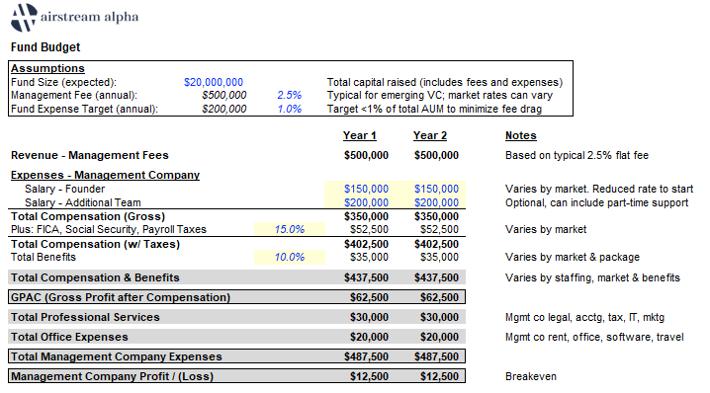Screen dimensions: 710x393
Task: Click the Varies by market. Reduced rate note
Action: coord(599,189)
